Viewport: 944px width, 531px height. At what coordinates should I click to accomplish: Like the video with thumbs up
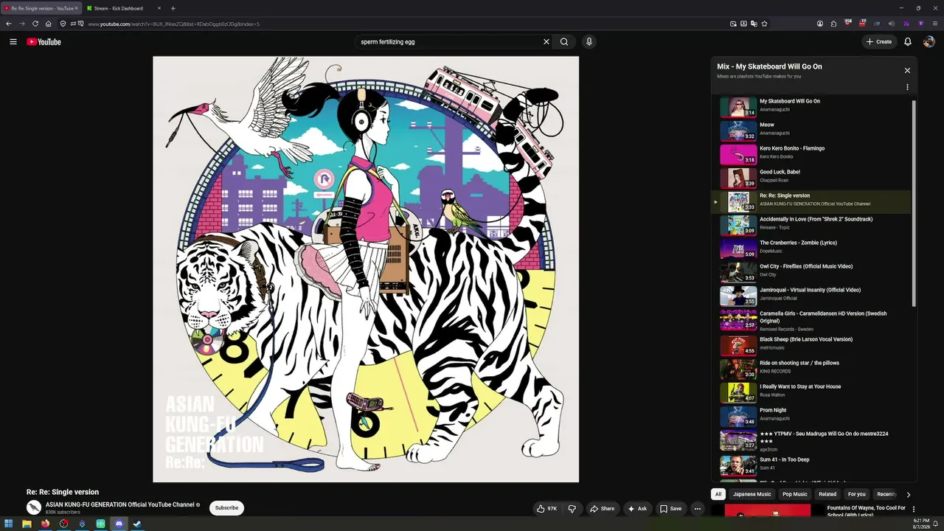coord(546,508)
